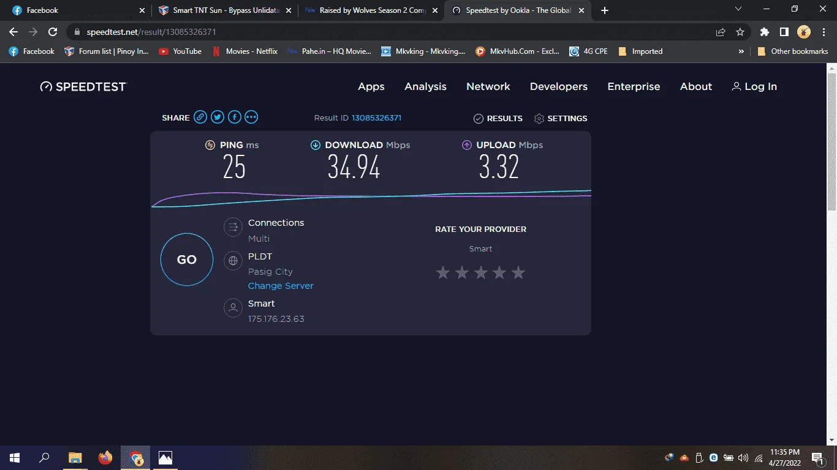The width and height of the screenshot is (837, 470).
Task: Rate provider with the first star
Action: point(443,272)
